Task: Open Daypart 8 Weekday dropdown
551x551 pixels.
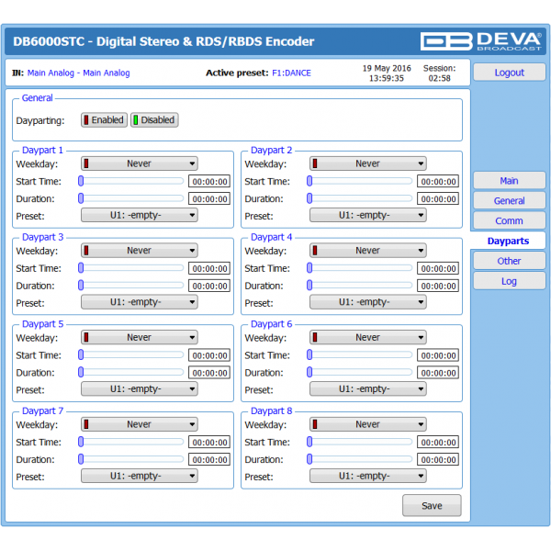Action: (368, 424)
